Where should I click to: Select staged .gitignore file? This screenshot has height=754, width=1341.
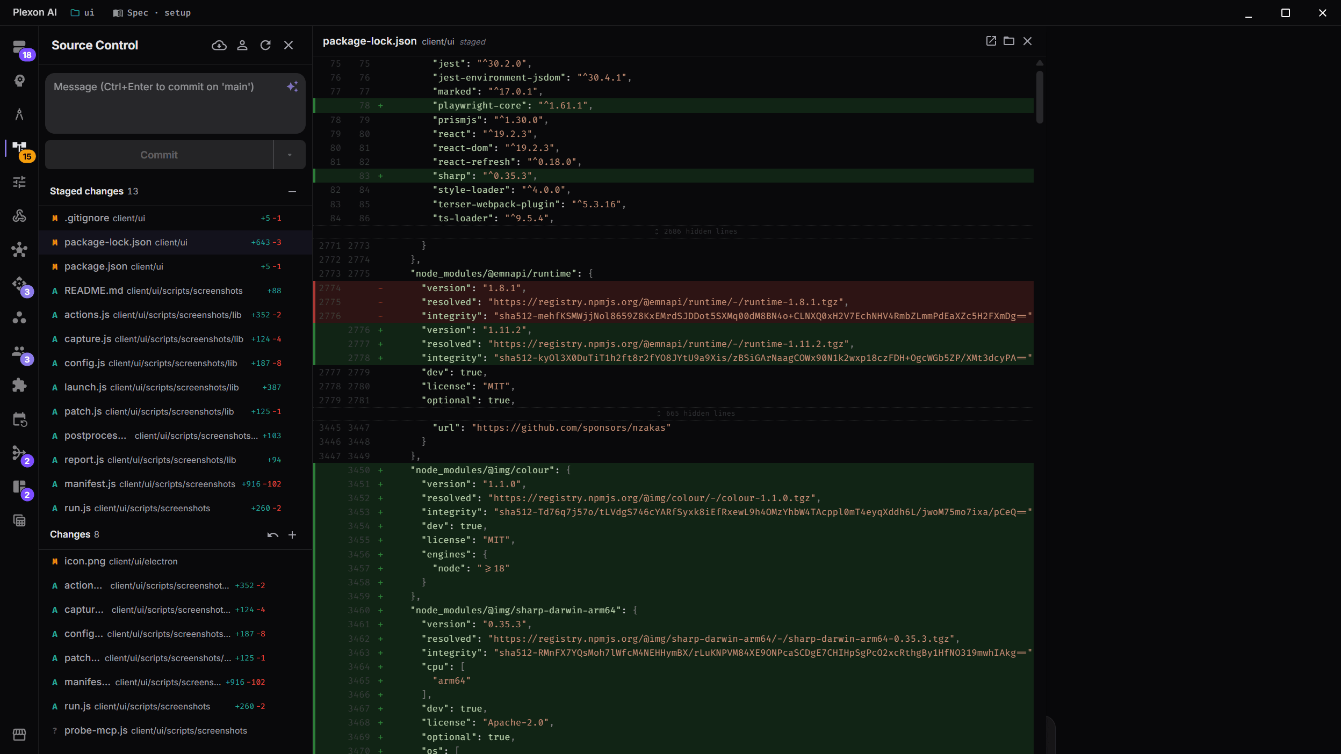pyautogui.click(x=175, y=218)
